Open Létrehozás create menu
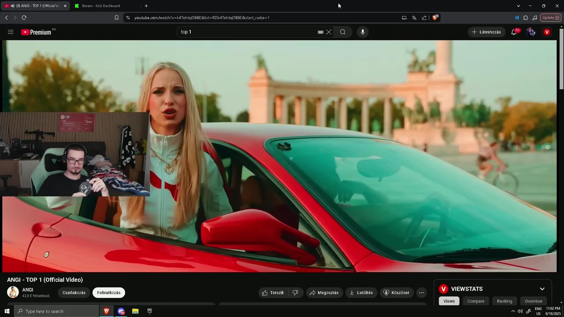 click(486, 32)
